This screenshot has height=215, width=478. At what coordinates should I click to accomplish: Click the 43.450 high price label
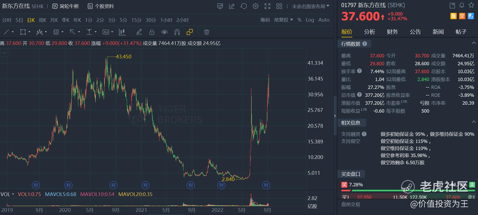[124, 57]
